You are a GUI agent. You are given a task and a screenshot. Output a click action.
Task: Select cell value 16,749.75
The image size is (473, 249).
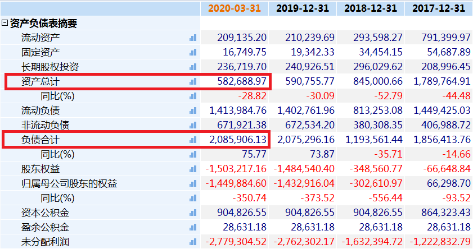(245, 52)
